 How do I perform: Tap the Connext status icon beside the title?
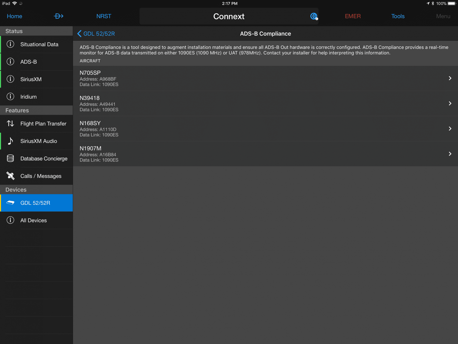point(313,16)
